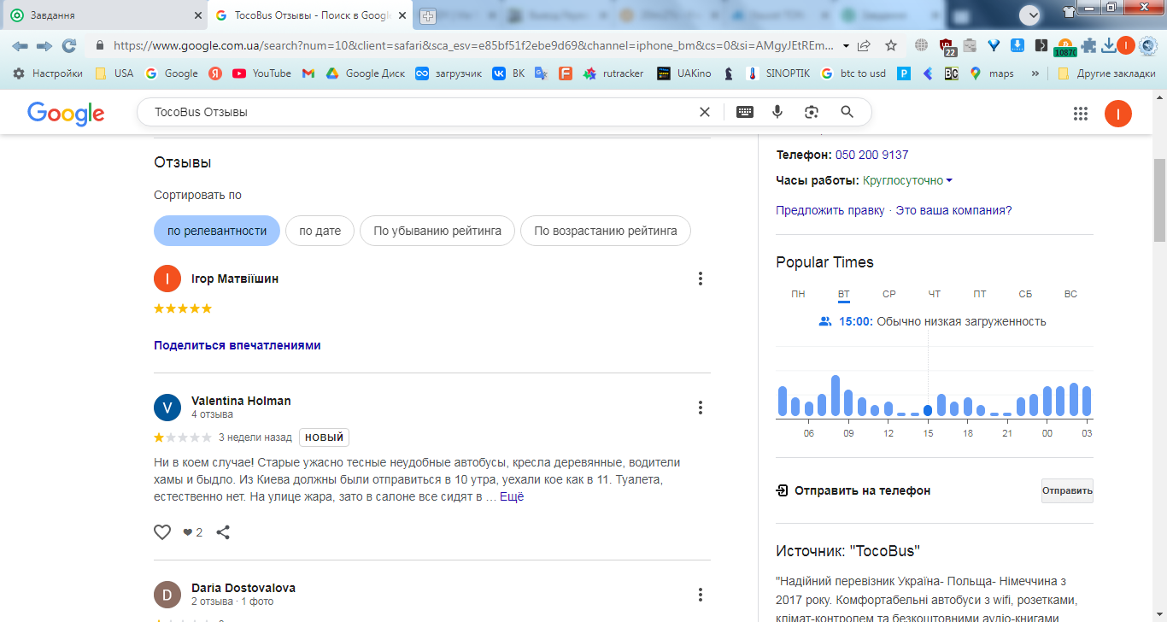Open browser downloads arrow icon
The height and width of the screenshot is (622, 1167).
[1109, 45]
